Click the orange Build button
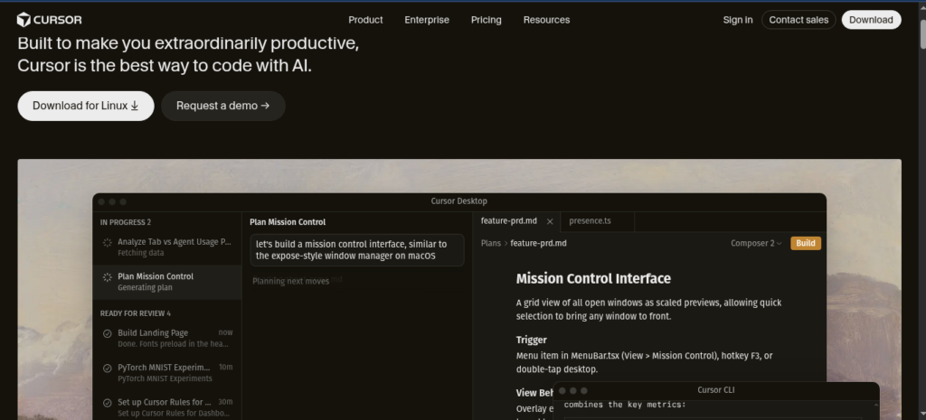Image resolution: width=926 pixels, height=420 pixels. (806, 243)
